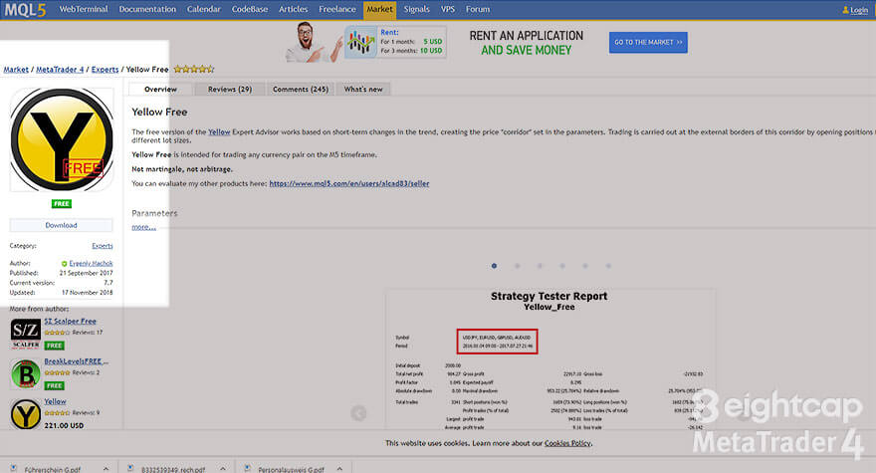Screen dimensions: 876x473
Task: Open the seller products URL link
Action: pos(349,183)
